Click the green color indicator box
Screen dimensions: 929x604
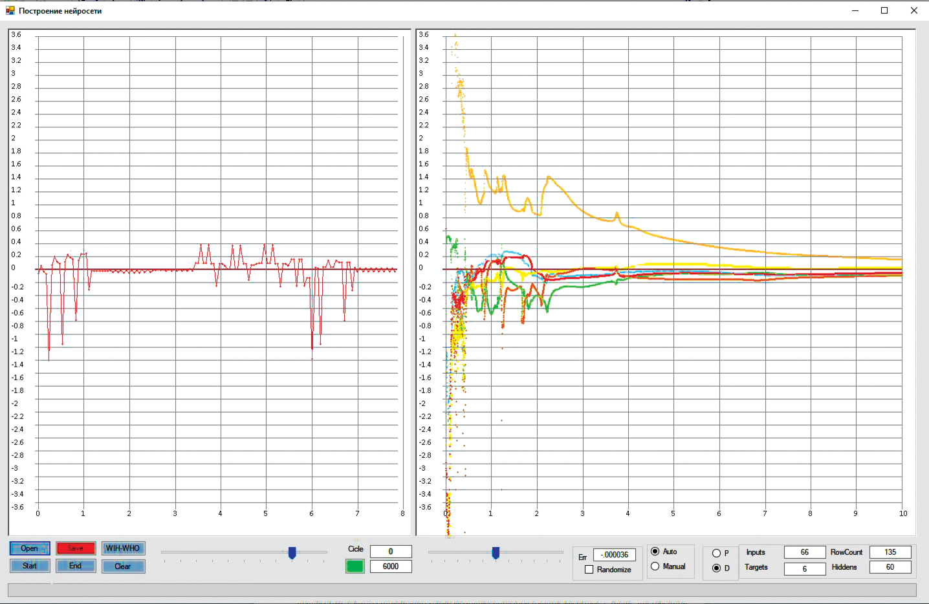(x=355, y=566)
